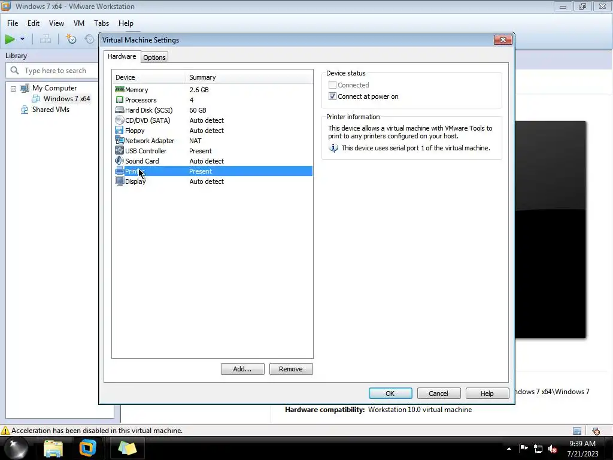Select the Memory device icon
613x460 pixels.
point(119,90)
